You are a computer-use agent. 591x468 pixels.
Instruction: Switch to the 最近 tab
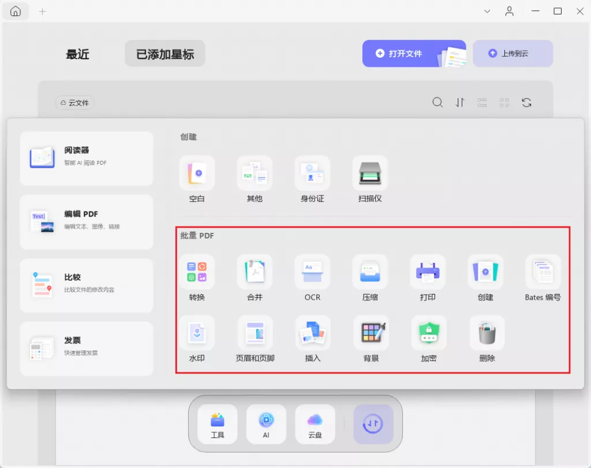coord(78,54)
